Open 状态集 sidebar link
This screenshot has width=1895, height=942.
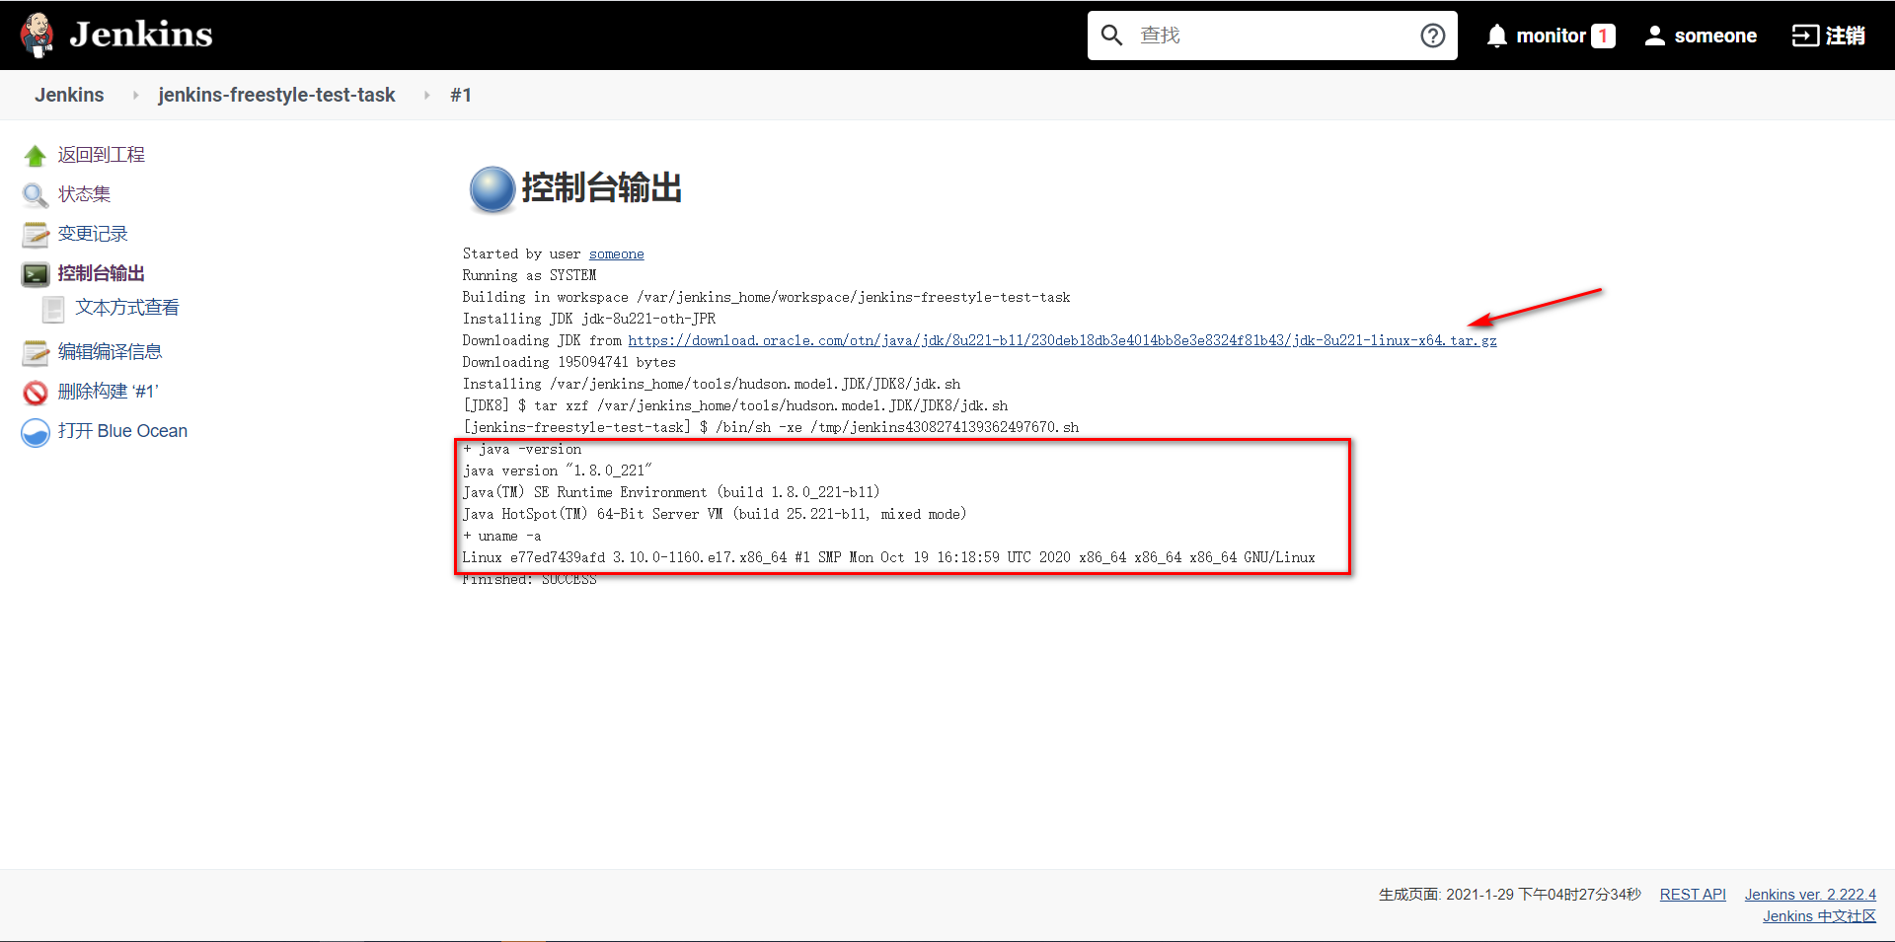(84, 194)
